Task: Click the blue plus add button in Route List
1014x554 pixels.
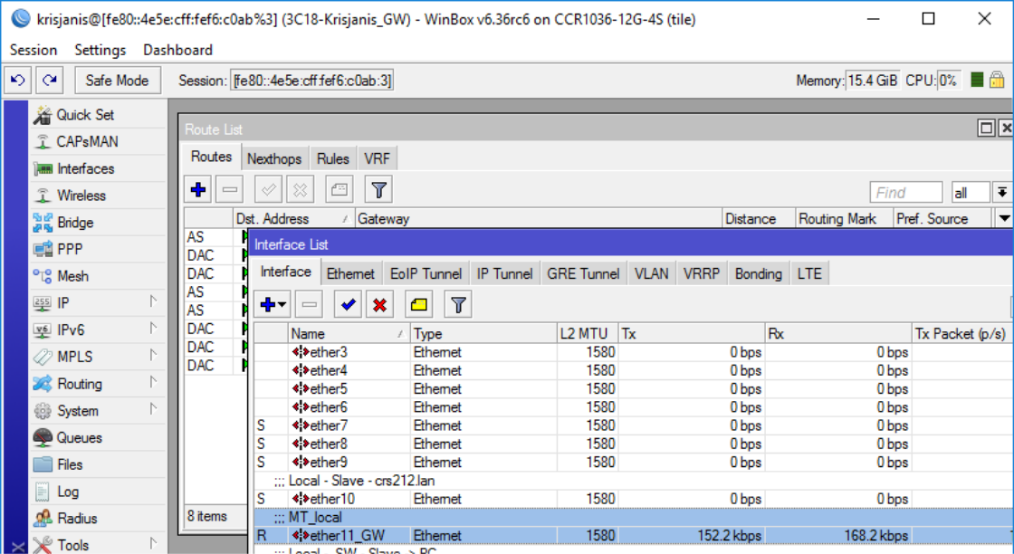Action: pyautogui.click(x=198, y=189)
